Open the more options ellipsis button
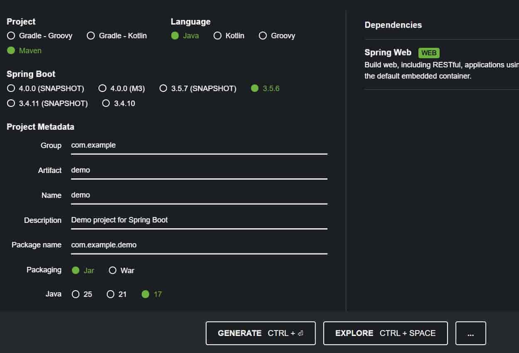The height and width of the screenshot is (353, 519). [x=470, y=333]
